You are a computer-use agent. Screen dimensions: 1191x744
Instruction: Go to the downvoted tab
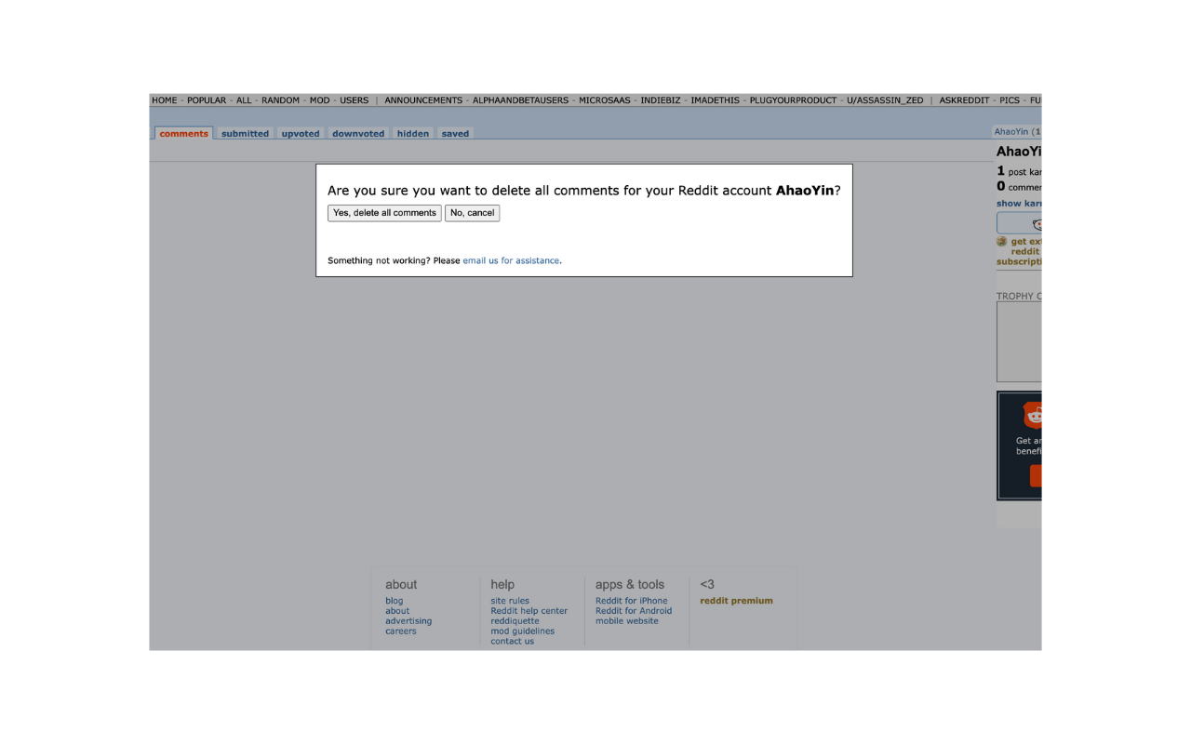pos(358,134)
